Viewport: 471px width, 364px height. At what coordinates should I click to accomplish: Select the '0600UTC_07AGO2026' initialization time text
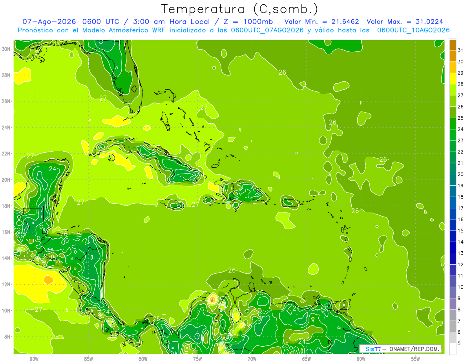(x=267, y=30)
